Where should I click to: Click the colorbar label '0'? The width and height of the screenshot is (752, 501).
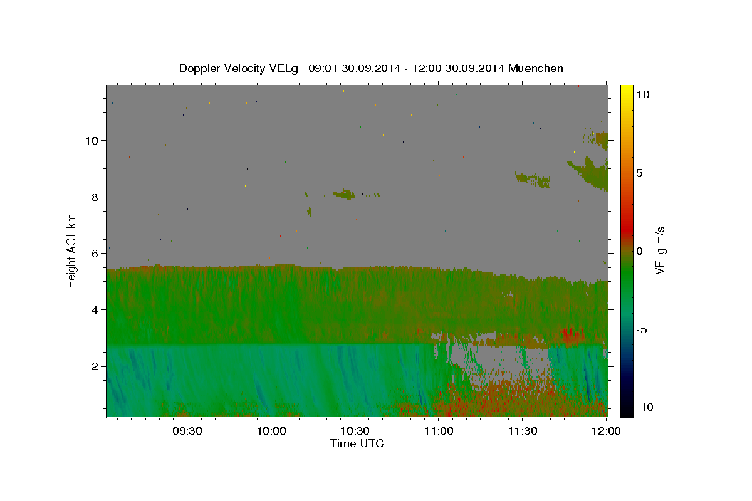(639, 251)
